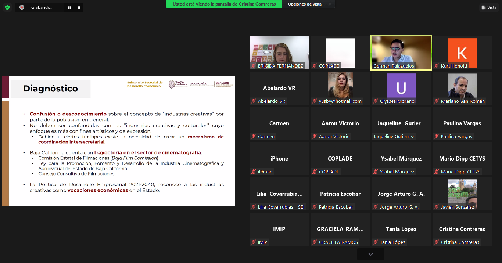Select Mariano San Román video thumbnail

pos(462,86)
